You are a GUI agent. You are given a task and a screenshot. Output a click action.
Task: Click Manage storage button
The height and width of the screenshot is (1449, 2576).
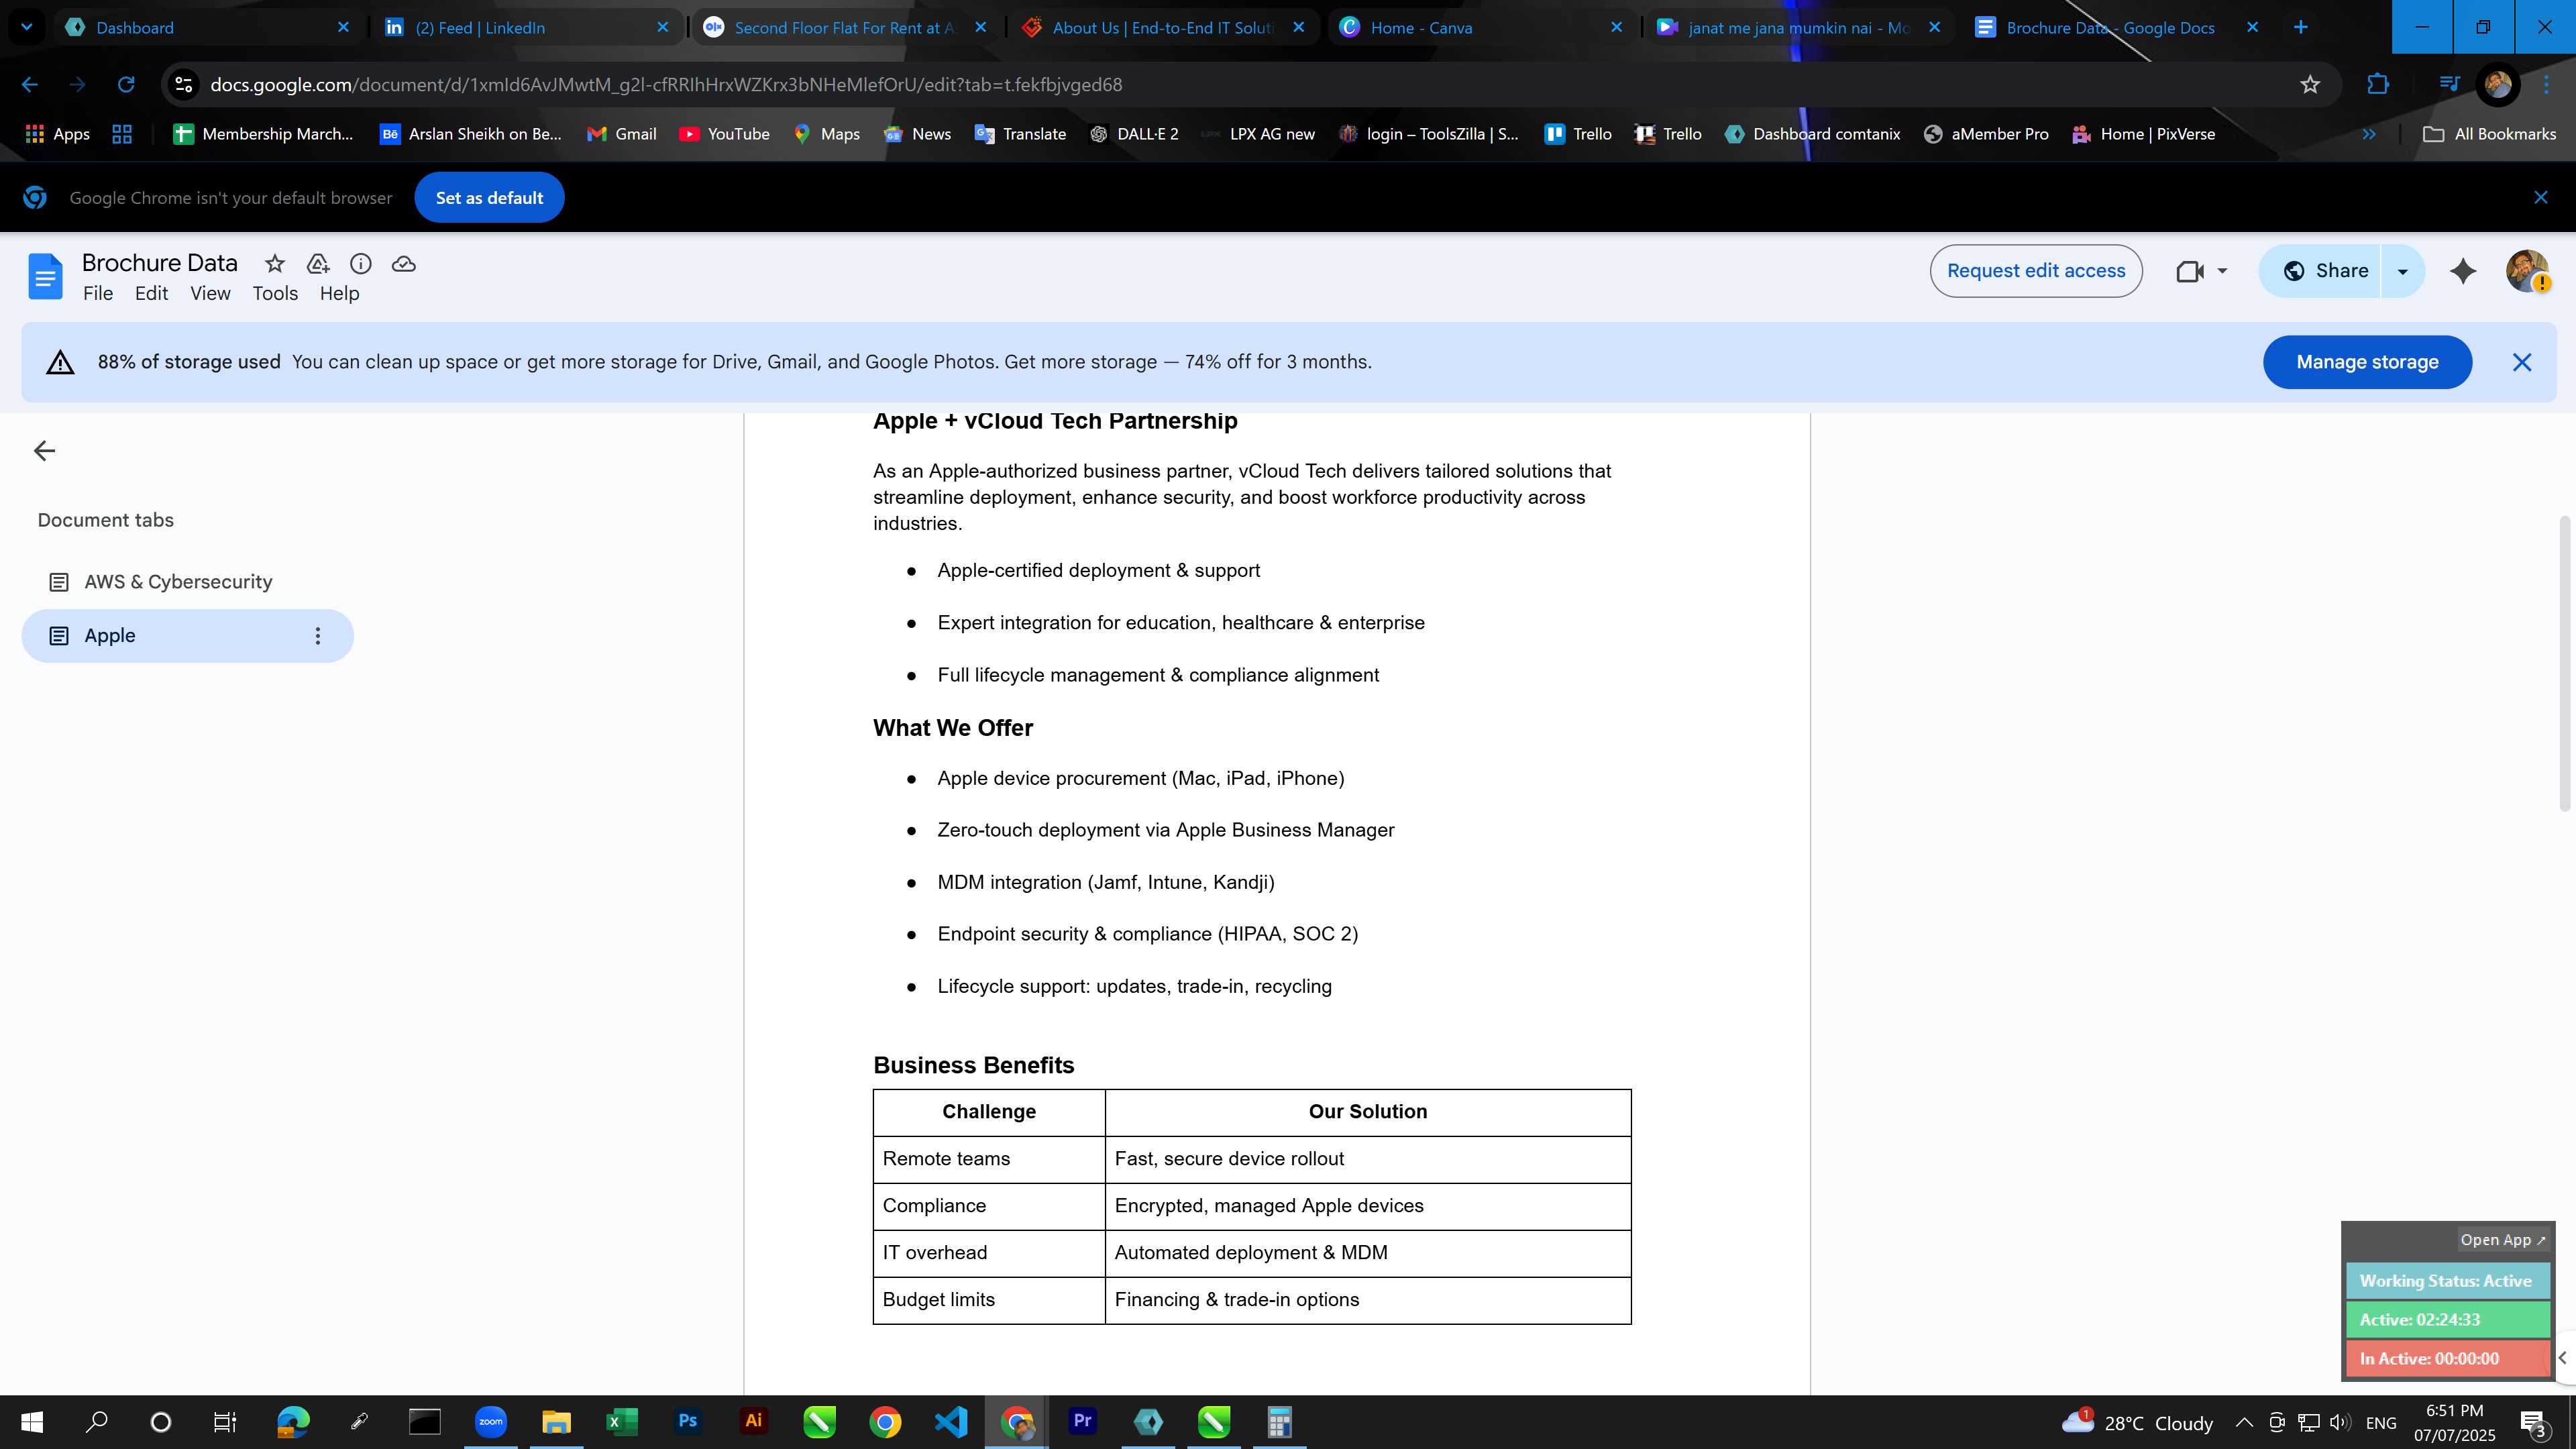click(x=2367, y=362)
